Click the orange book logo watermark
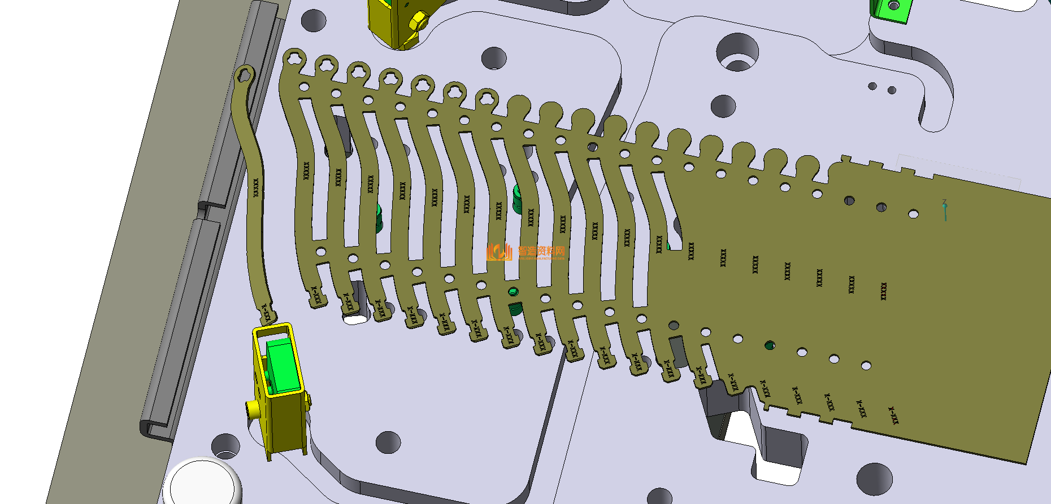 498,252
